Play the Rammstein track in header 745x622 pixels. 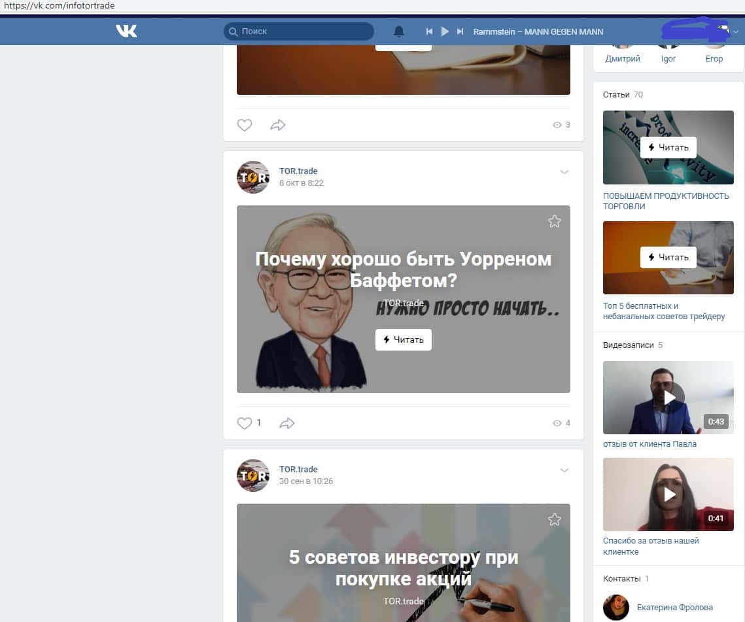coord(445,31)
